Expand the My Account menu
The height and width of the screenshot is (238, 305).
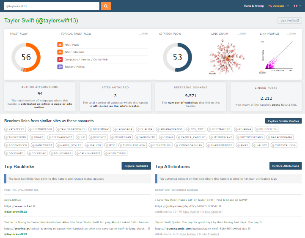(278, 6)
